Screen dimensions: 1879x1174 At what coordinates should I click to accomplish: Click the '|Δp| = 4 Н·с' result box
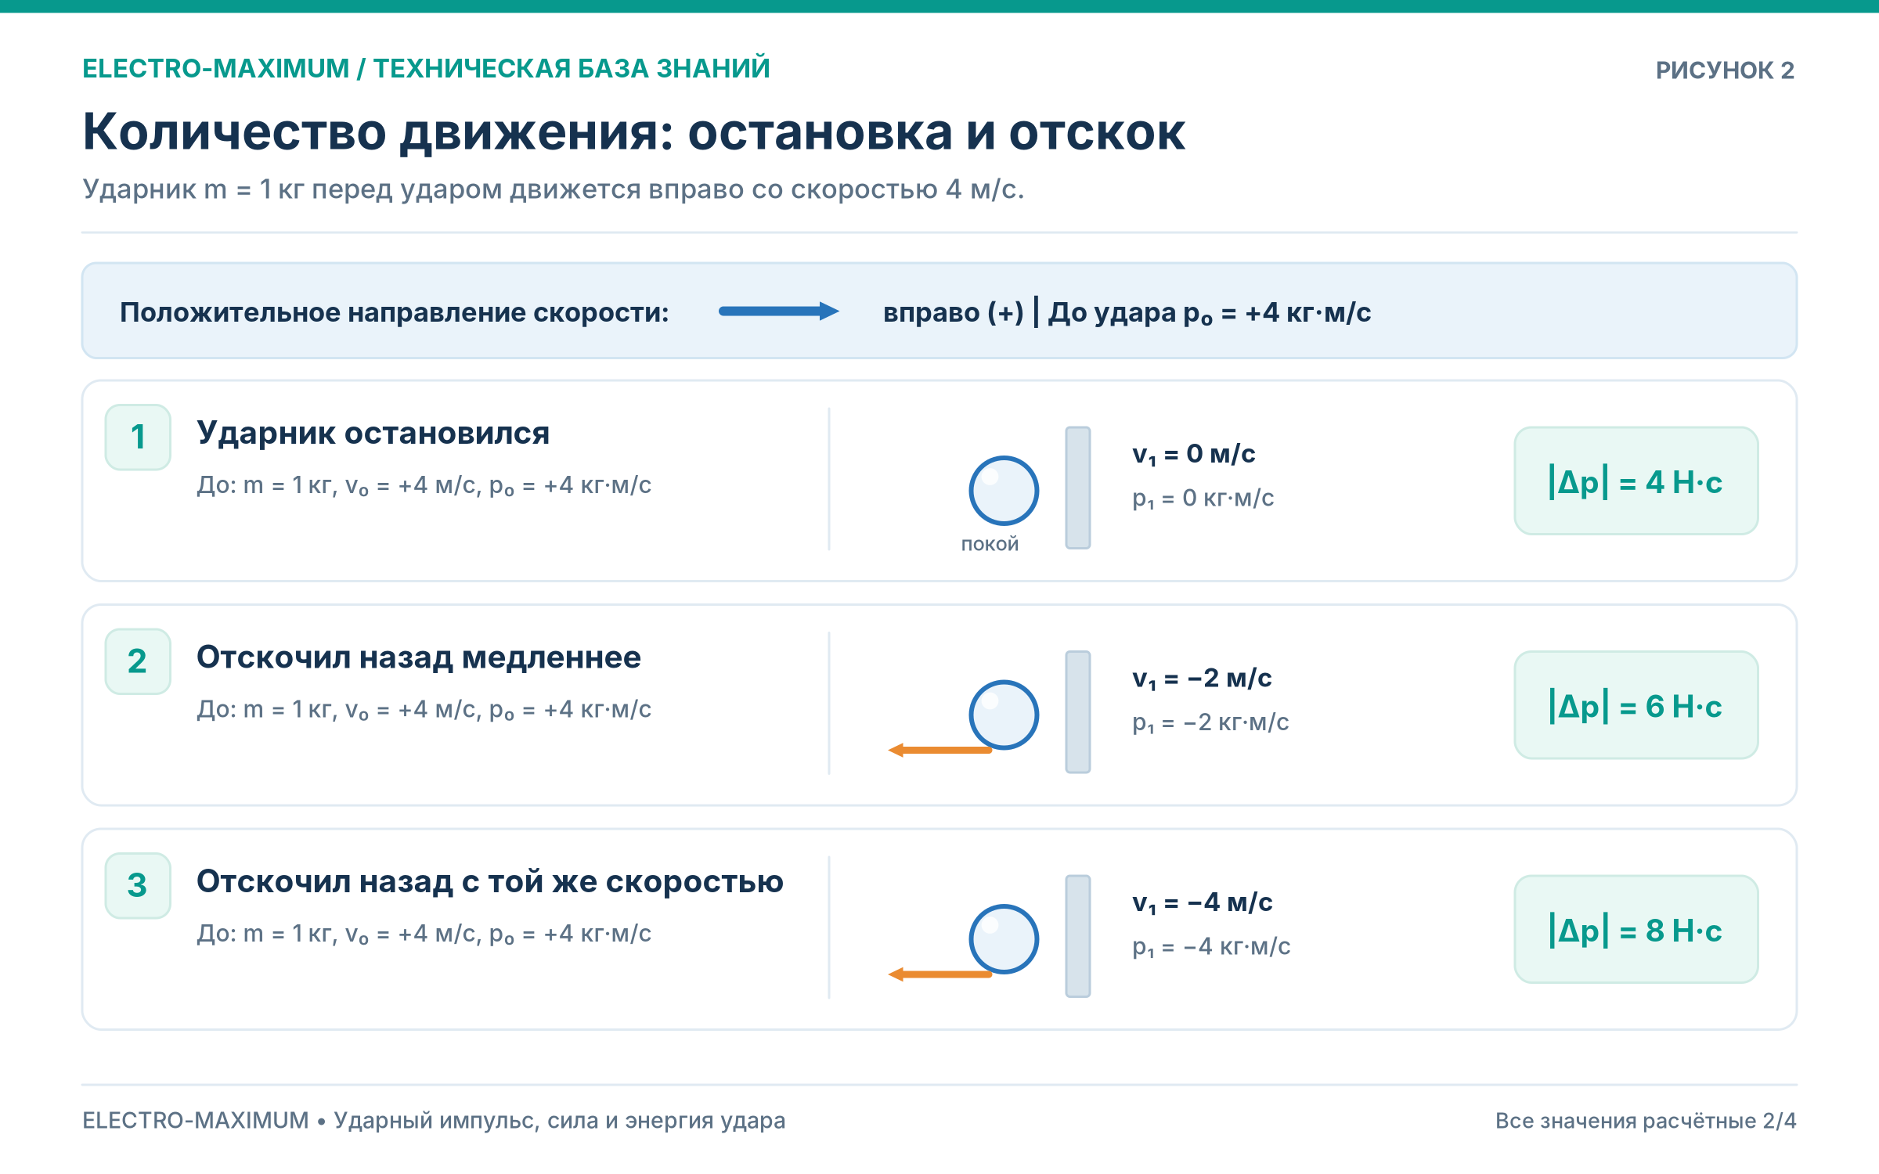[1636, 481]
